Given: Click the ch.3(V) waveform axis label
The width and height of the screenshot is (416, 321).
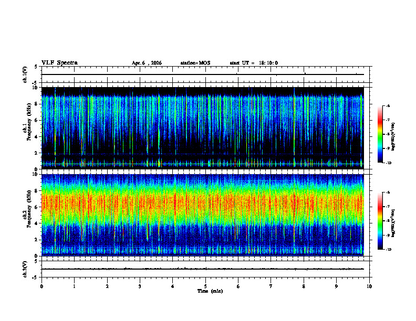Looking at the screenshot, I should coord(25,270).
